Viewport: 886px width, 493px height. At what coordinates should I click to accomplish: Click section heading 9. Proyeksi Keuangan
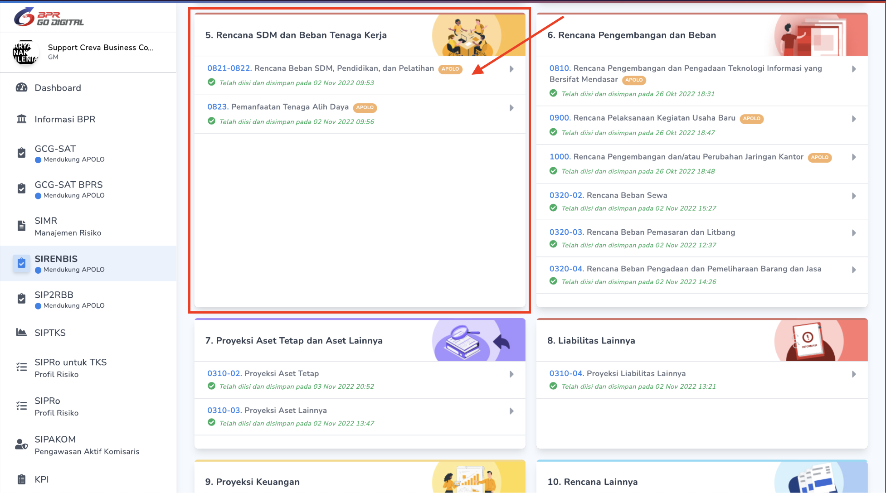[x=252, y=482]
